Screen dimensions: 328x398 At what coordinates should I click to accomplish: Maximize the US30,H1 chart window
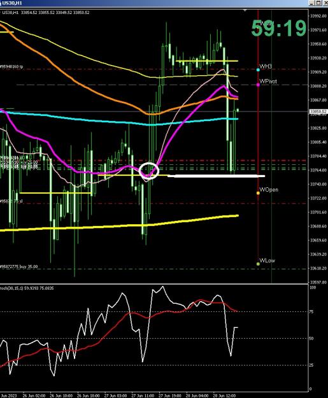click(318, 3)
